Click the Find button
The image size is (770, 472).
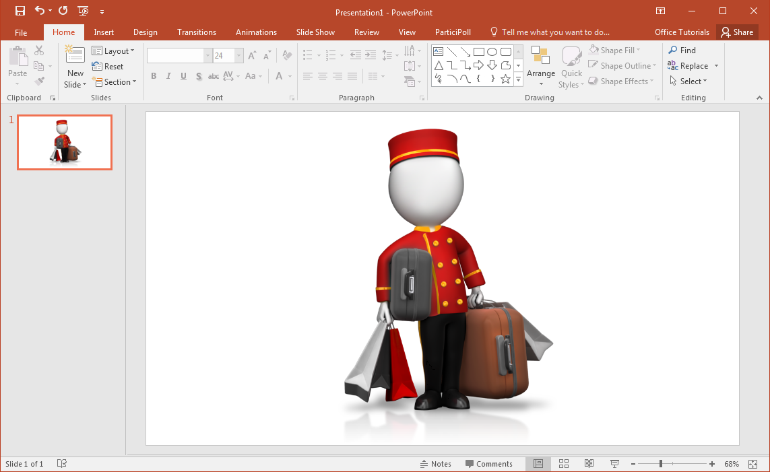pos(682,50)
